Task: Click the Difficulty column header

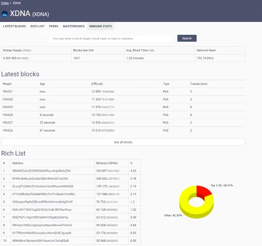Action: click(x=97, y=84)
